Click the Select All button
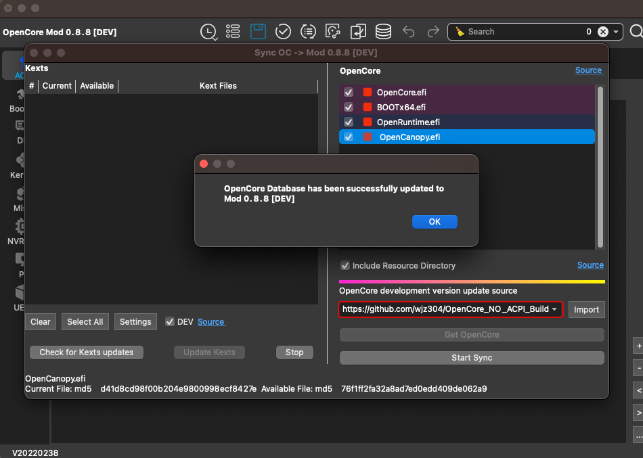Screen dimensions: 643x458 (85, 322)
